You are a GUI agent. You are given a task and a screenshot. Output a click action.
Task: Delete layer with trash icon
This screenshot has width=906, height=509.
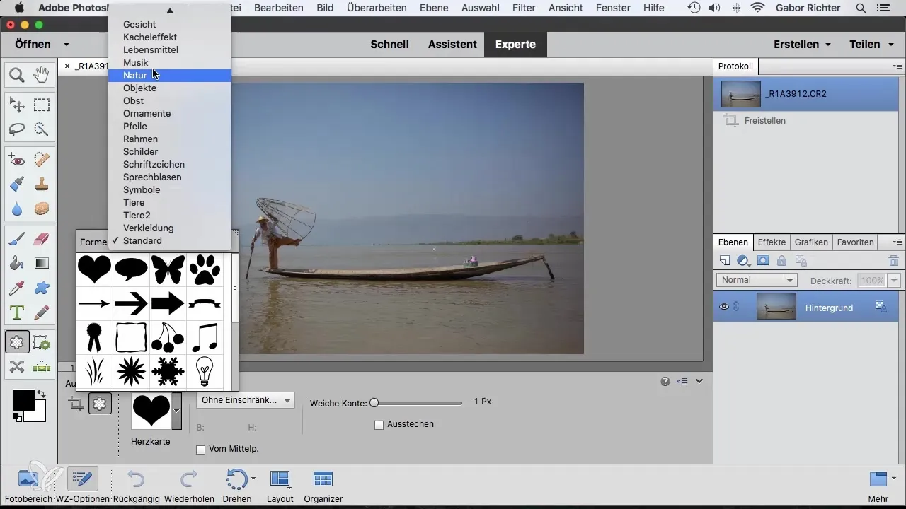pos(893,261)
